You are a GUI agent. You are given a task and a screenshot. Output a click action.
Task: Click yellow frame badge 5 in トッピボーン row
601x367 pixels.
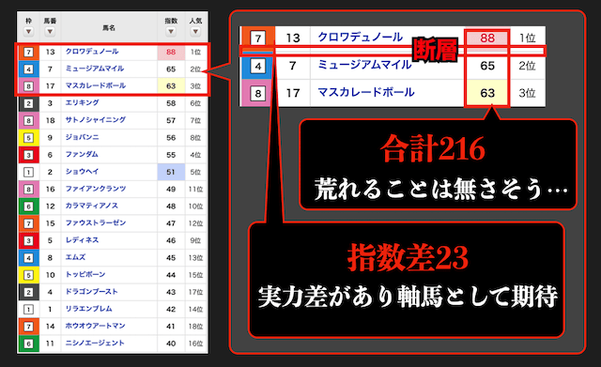(x=28, y=275)
